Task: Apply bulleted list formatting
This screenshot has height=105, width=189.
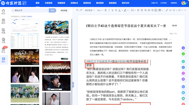Action: (x=174, y=10)
